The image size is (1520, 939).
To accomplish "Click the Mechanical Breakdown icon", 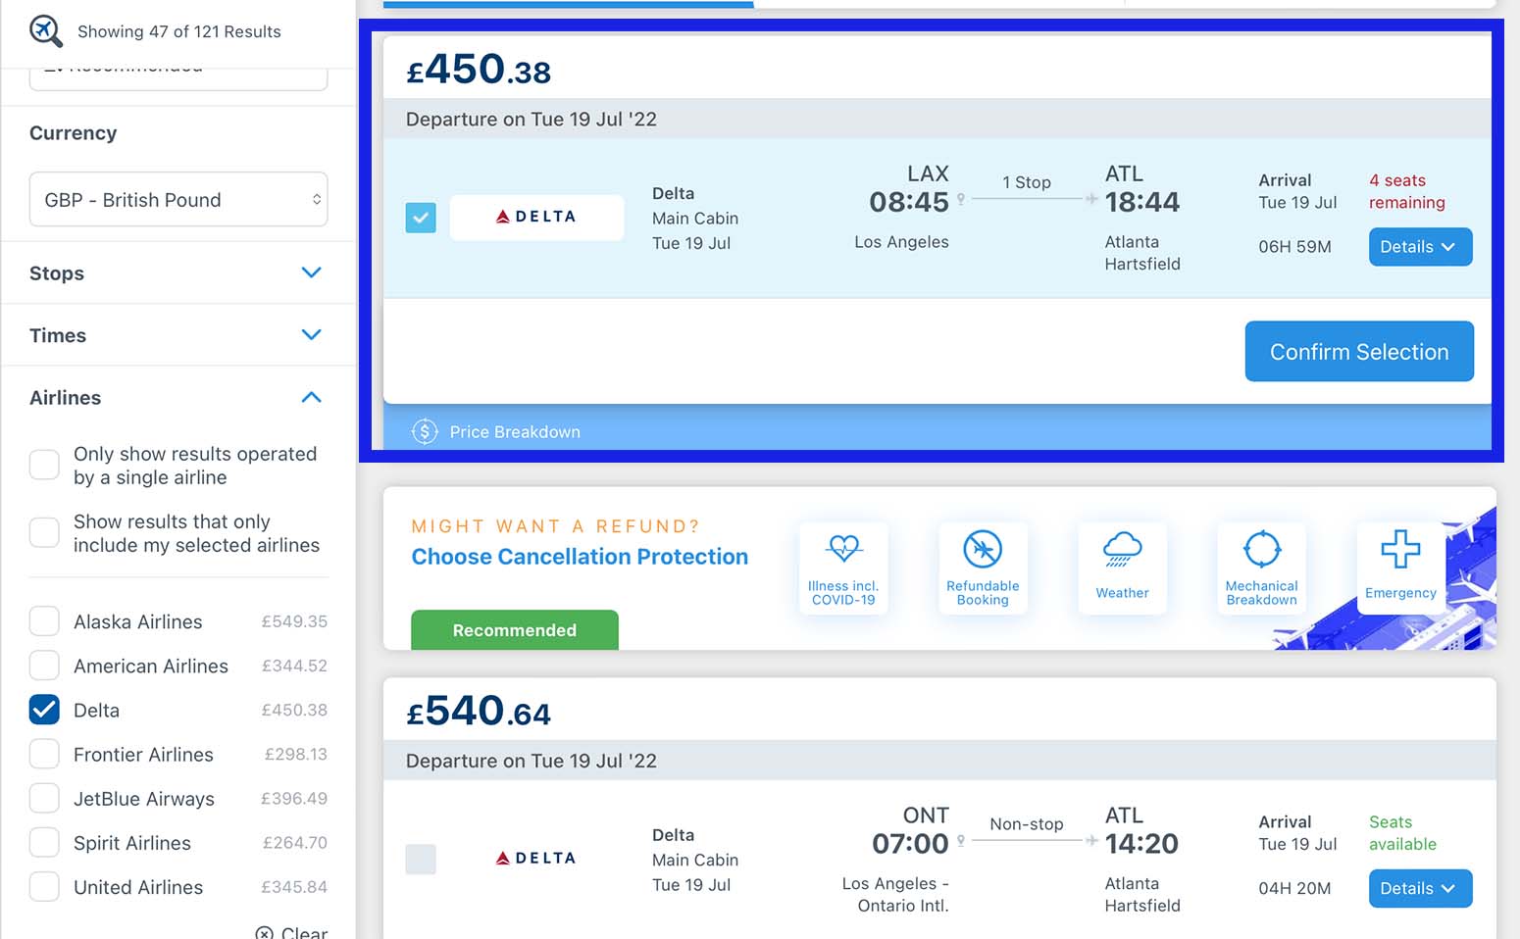I will pos(1262,549).
